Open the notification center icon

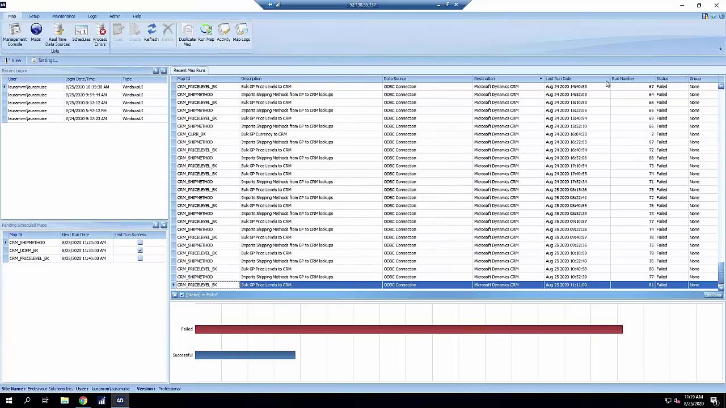(x=715, y=401)
